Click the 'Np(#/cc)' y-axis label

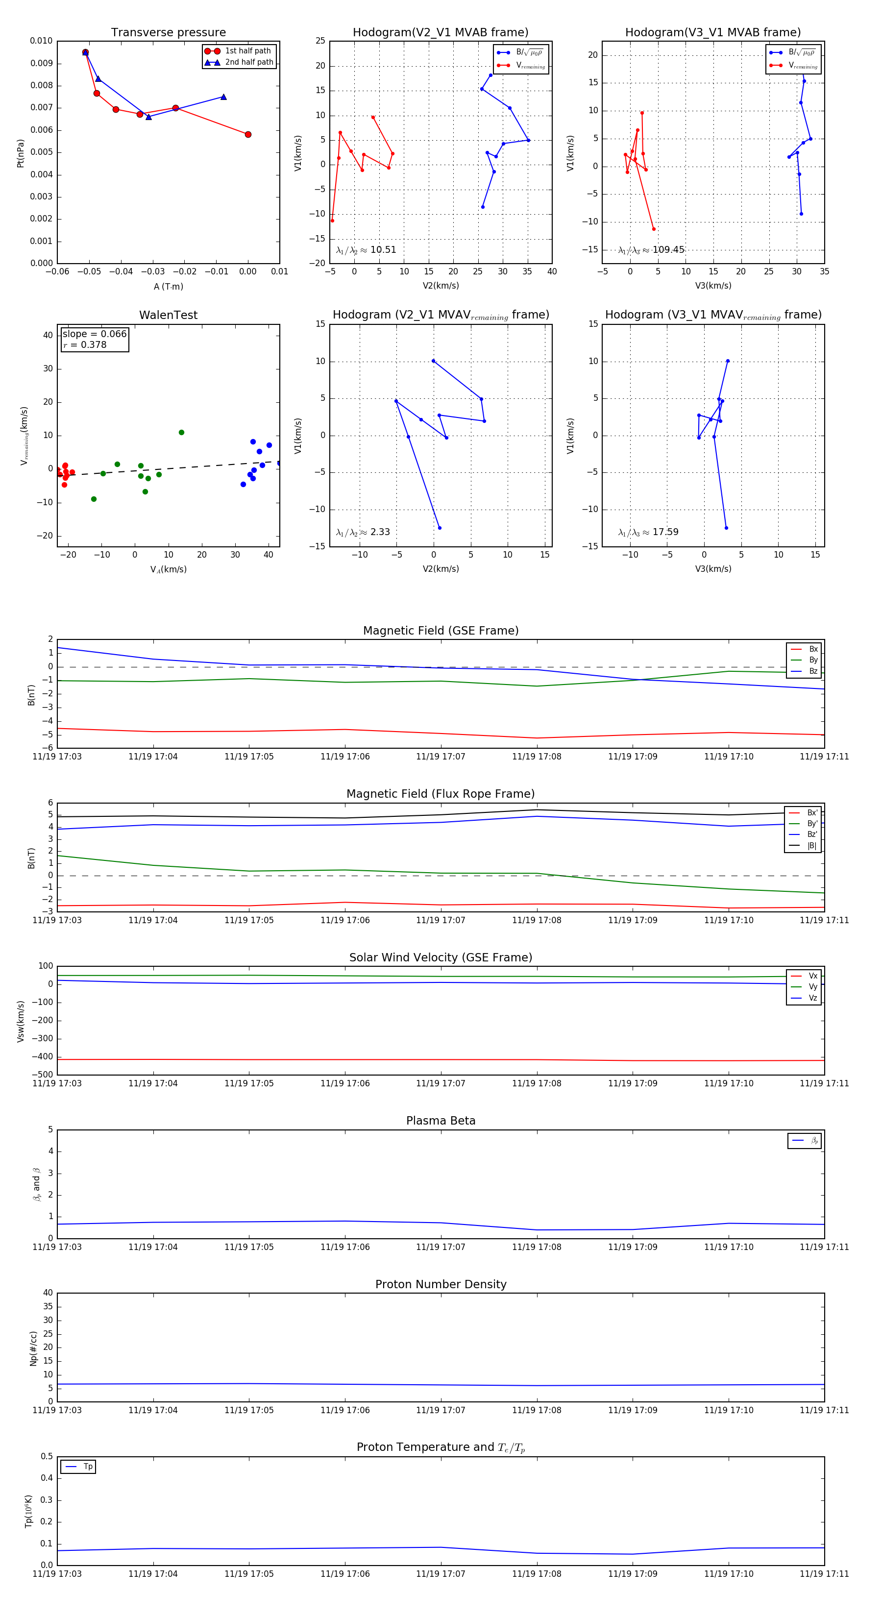(x=33, y=1348)
